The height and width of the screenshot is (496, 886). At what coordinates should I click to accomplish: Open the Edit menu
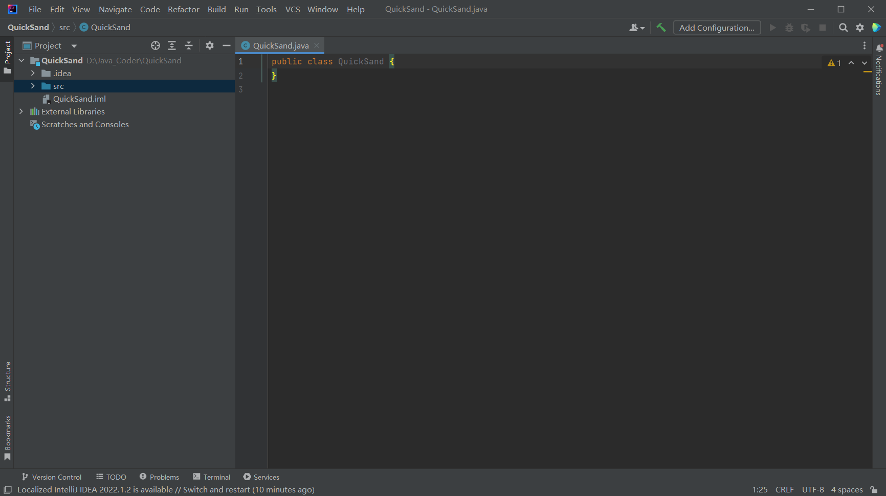click(57, 9)
